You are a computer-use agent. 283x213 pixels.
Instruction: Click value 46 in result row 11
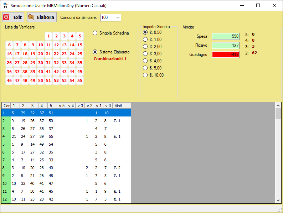[x=51, y=191]
